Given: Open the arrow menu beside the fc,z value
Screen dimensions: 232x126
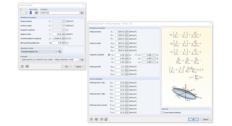Looking at the screenshot, I should [x=128, y=101].
